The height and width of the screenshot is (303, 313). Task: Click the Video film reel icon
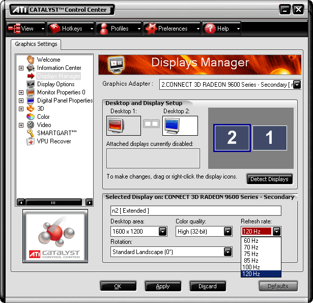pos(31,125)
